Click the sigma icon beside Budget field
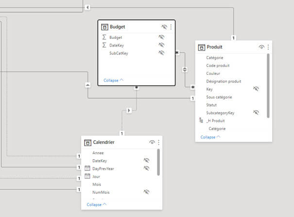 click(x=104, y=37)
